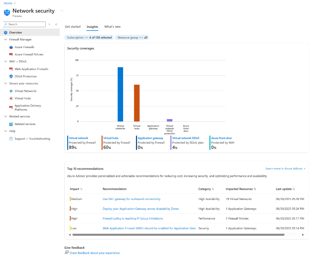
Task: Open the WAF should be enabled recommendation
Action: 149,228
